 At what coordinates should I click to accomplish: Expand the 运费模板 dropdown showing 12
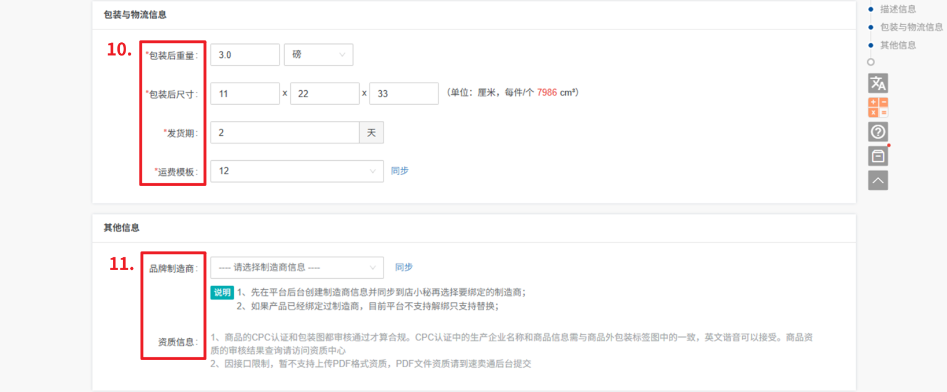pyautogui.click(x=297, y=171)
